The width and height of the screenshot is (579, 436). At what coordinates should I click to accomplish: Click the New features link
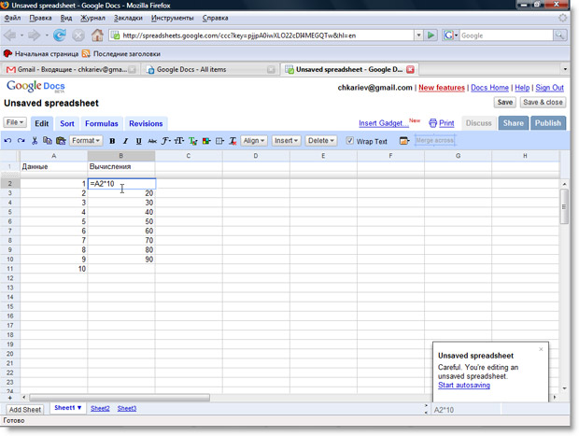click(x=442, y=88)
